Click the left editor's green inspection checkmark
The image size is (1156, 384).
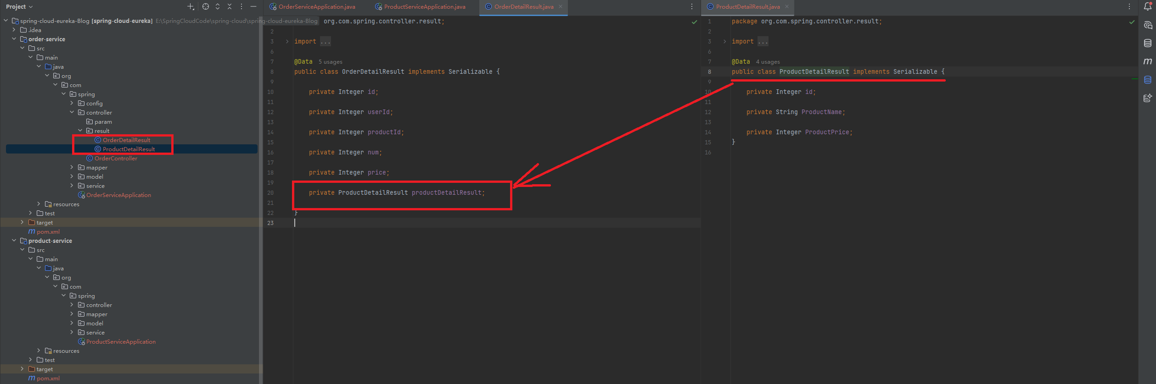pyautogui.click(x=694, y=22)
